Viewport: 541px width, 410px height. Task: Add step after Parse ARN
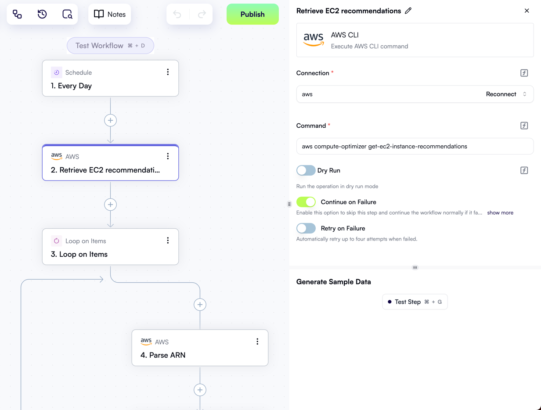(200, 390)
